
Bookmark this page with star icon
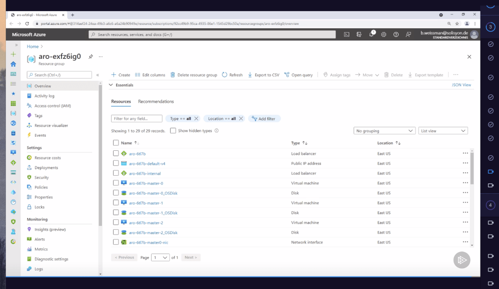click(457, 23)
